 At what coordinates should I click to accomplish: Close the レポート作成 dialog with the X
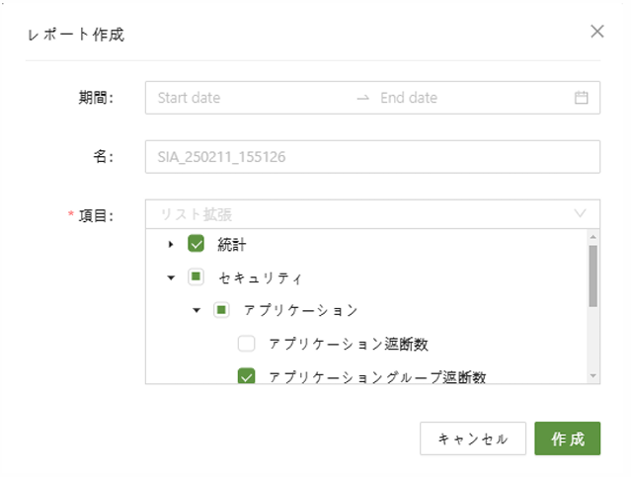click(596, 32)
